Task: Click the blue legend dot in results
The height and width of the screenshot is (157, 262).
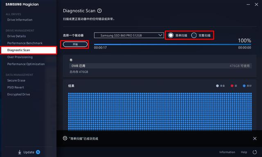Action: [x=244, y=86]
